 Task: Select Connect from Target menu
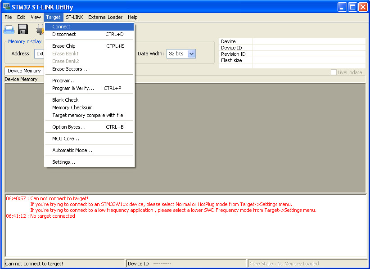tap(90, 27)
